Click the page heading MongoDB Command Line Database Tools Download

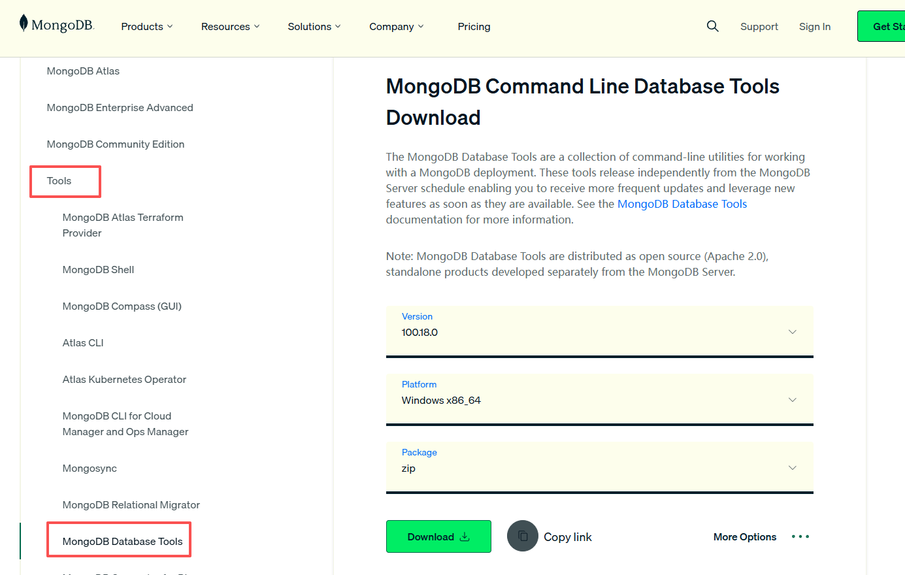click(583, 102)
